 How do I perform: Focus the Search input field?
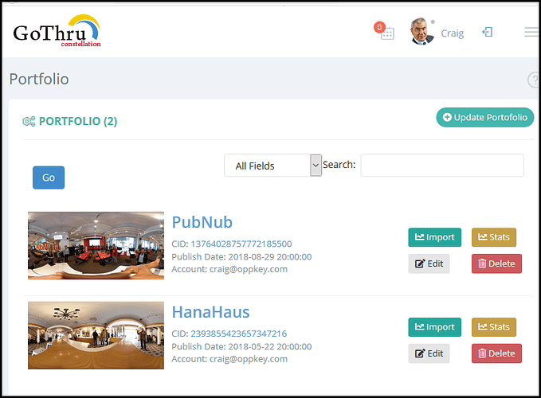pyautogui.click(x=442, y=166)
